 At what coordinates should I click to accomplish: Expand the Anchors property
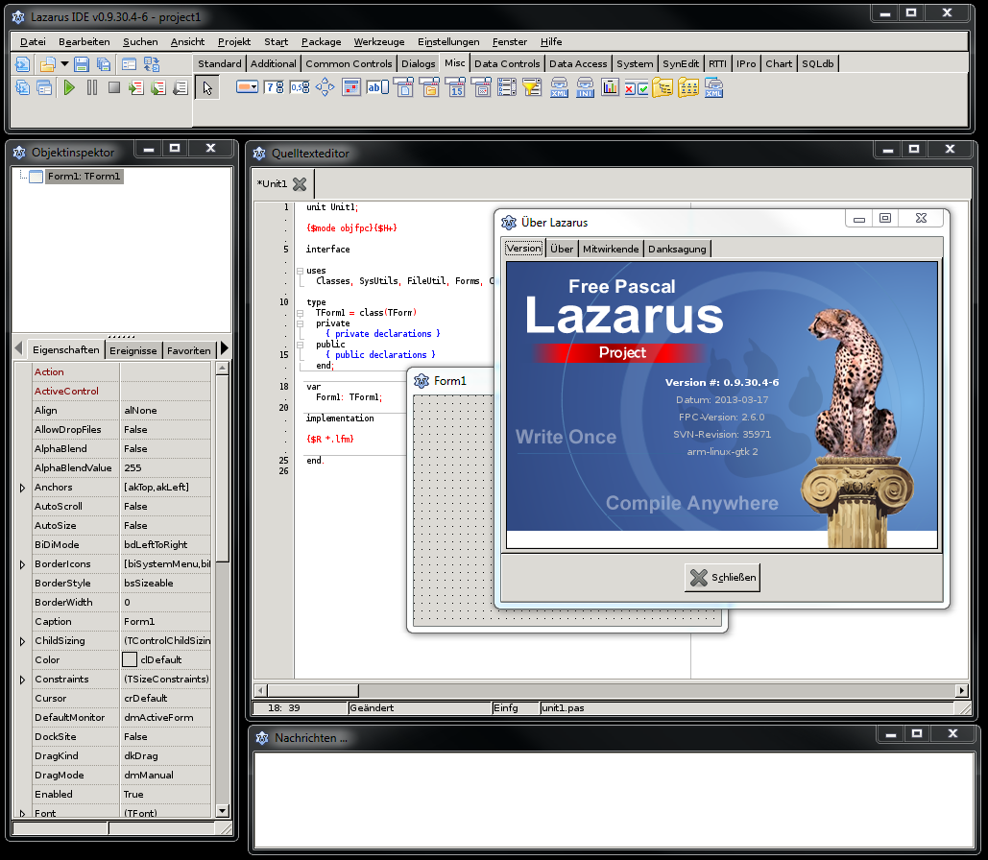(x=22, y=488)
